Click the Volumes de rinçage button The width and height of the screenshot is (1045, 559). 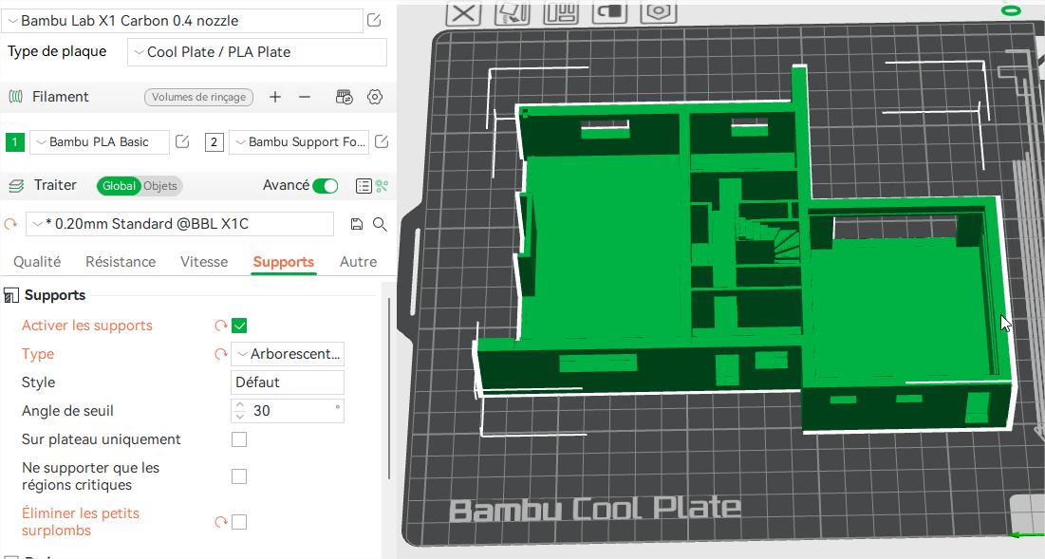[x=198, y=97]
